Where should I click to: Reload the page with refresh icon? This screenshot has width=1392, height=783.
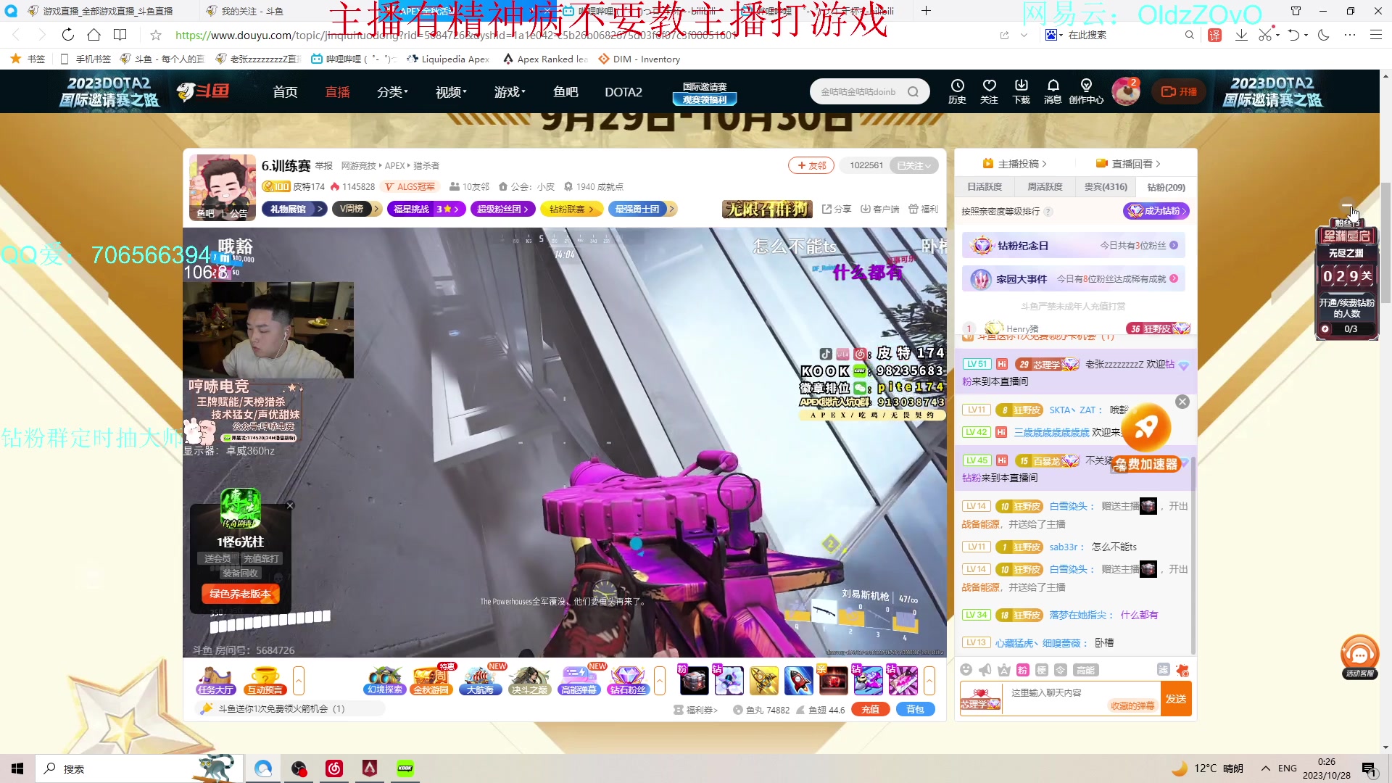coord(68,35)
